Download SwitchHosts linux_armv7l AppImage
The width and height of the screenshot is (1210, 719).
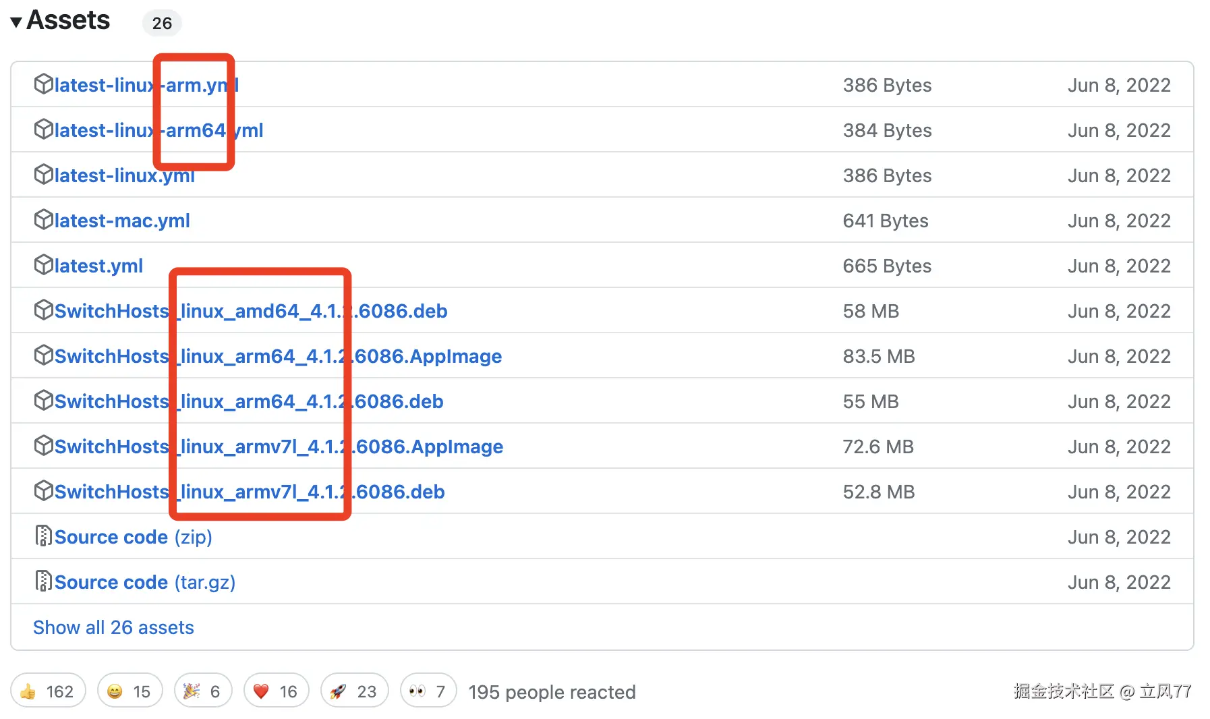click(x=279, y=447)
